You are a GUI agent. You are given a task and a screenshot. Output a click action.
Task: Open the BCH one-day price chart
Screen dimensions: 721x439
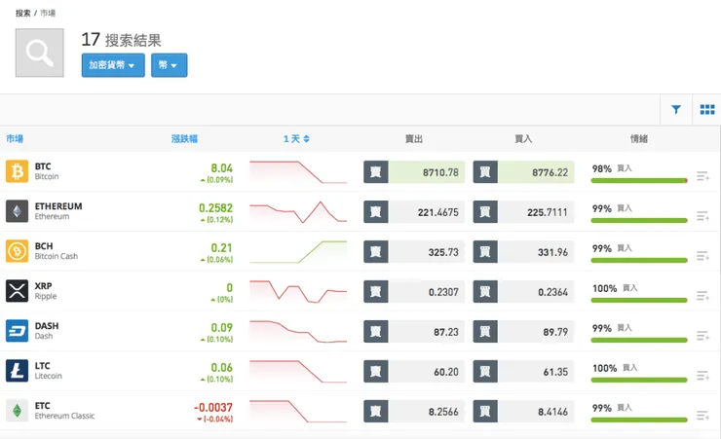tap(298, 252)
